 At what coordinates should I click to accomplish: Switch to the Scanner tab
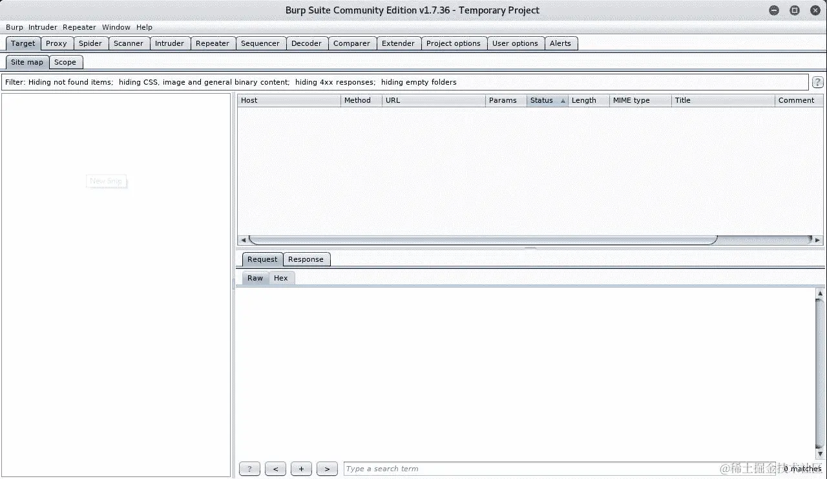[x=129, y=43]
